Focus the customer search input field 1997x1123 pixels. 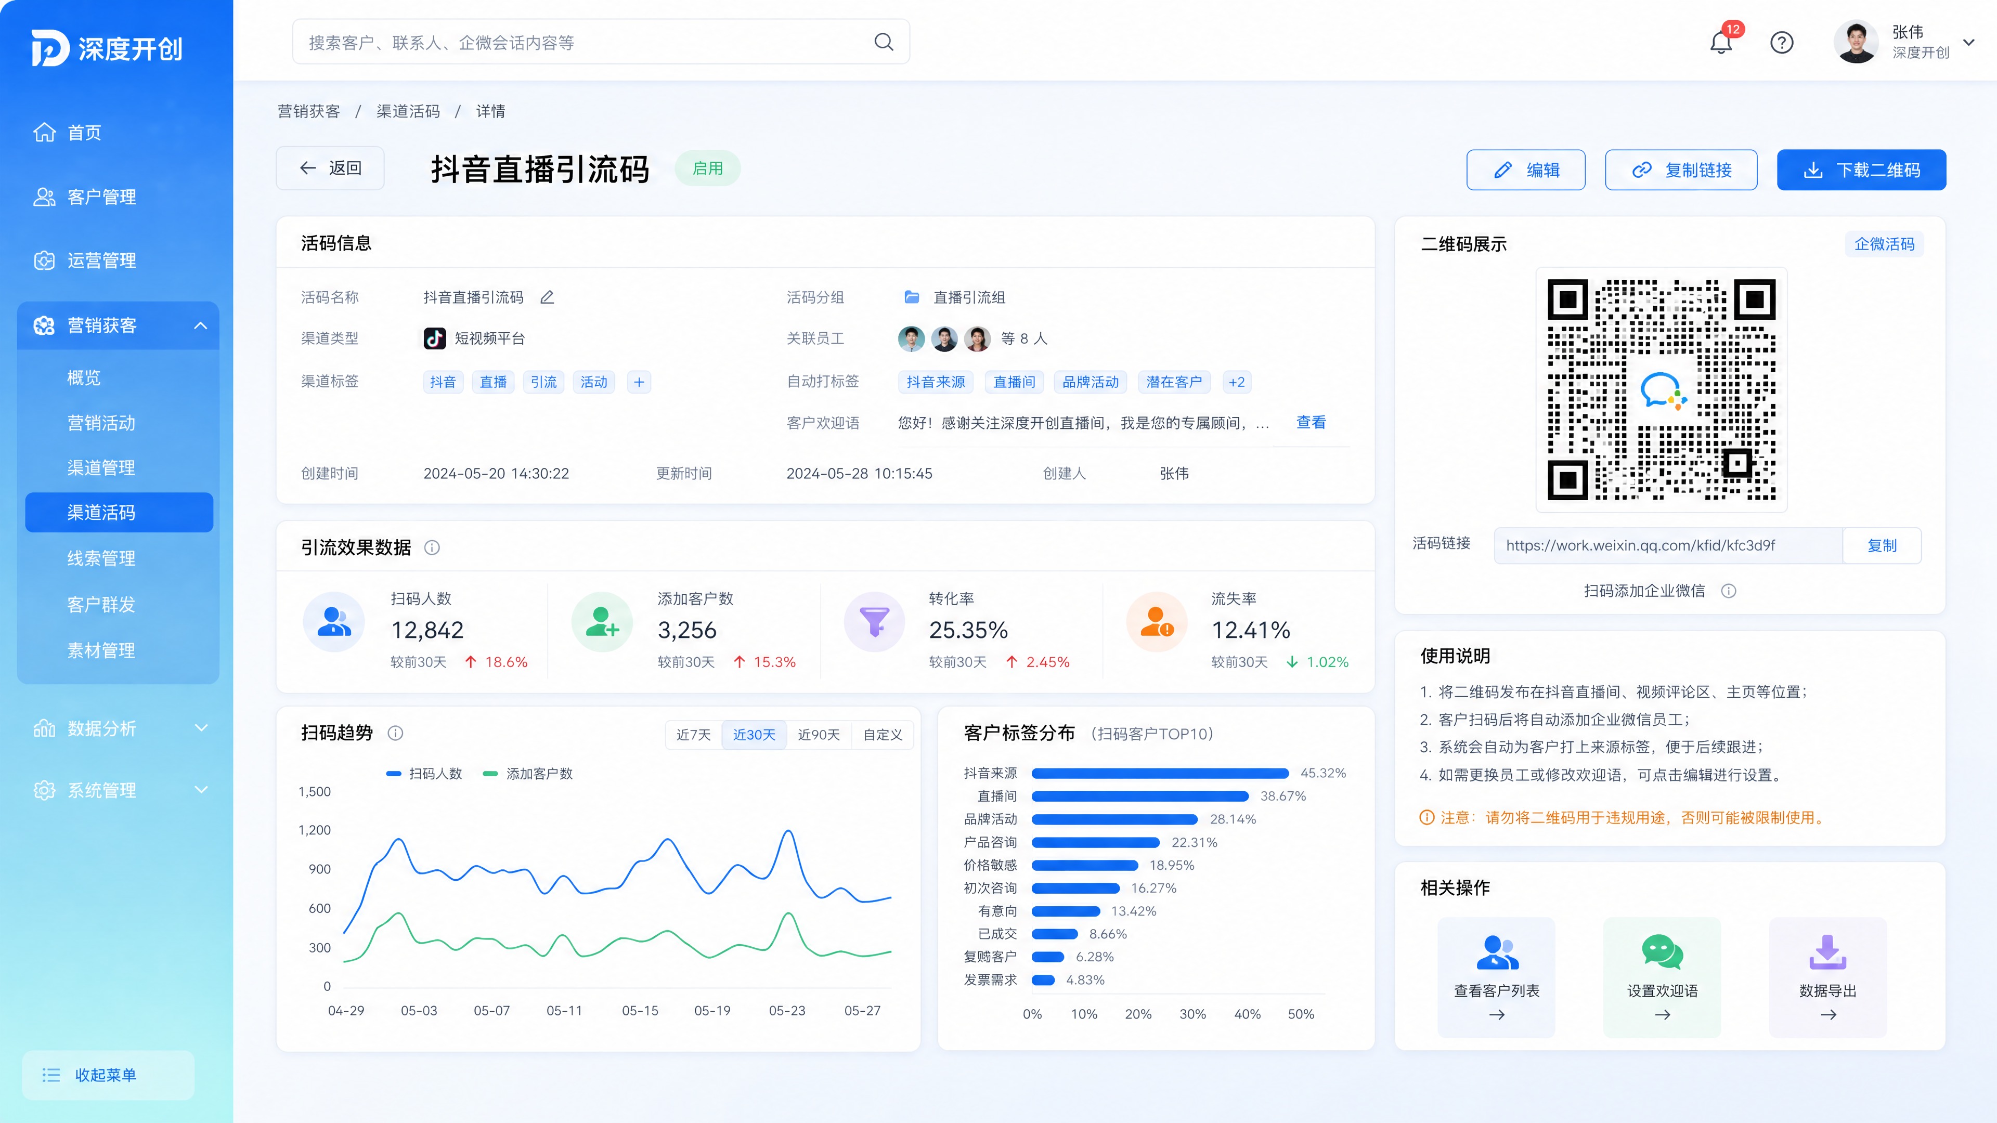(x=601, y=42)
